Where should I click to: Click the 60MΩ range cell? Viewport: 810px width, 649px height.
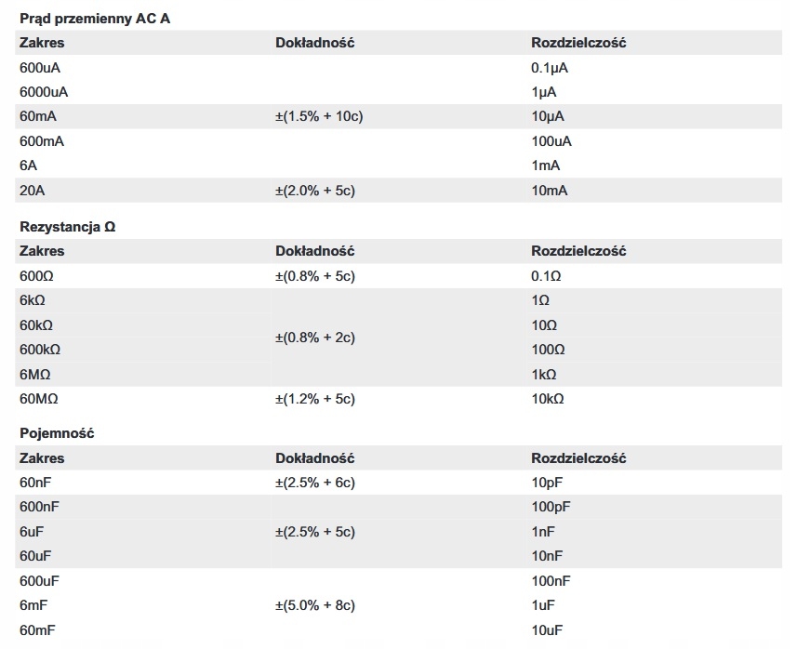pos(39,399)
